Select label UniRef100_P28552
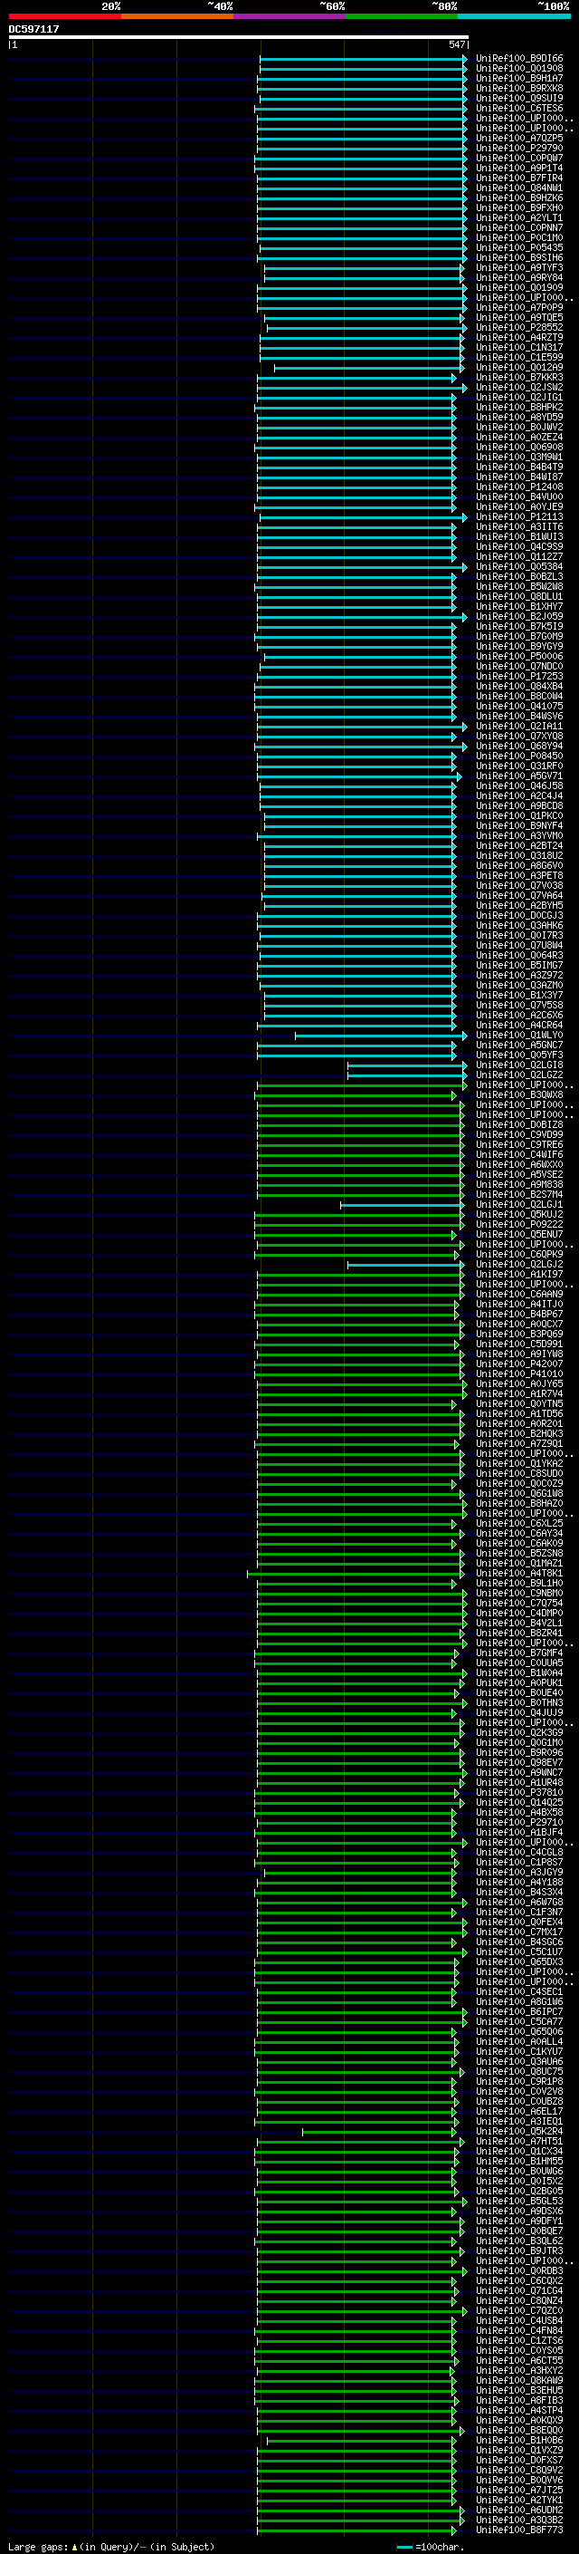The height and width of the screenshot is (2554, 579). [x=519, y=327]
